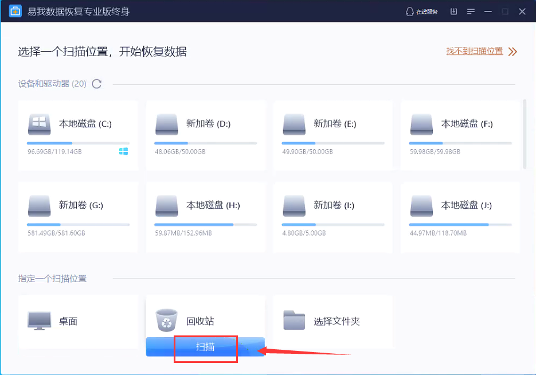
Task: Select the 本地磁盘 (C:) drive icon
Action: pyautogui.click(x=40, y=124)
